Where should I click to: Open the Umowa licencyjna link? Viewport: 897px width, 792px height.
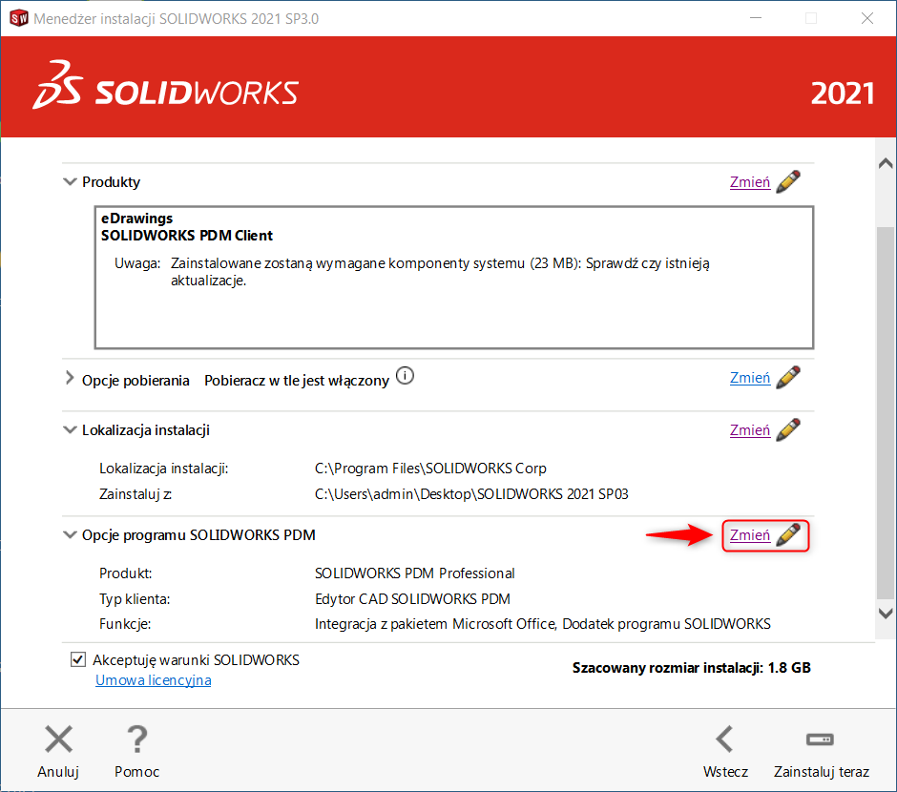point(153,680)
